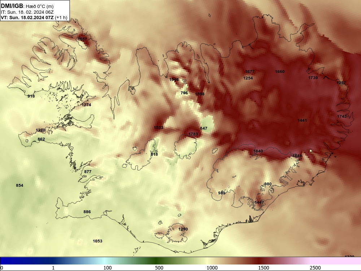Click the 886 value

(x=87, y=212)
